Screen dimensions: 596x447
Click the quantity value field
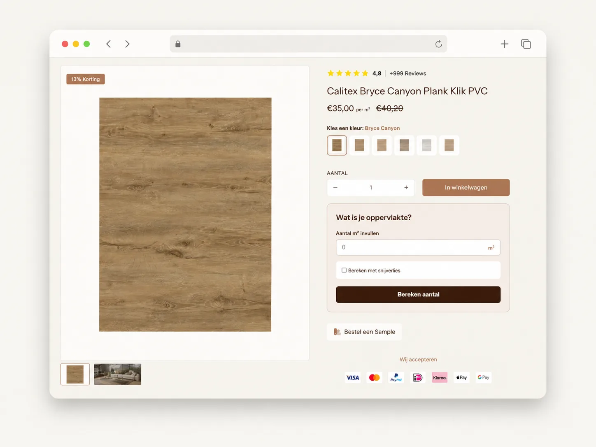(x=371, y=188)
